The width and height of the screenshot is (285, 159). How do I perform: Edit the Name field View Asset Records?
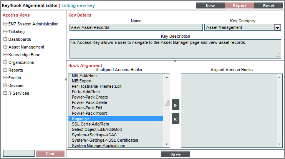(136, 27)
